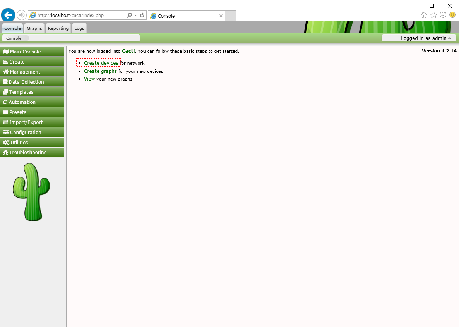Screen dimensions: 459x327
Task: Click the Console browser tab title
Action: click(166, 16)
